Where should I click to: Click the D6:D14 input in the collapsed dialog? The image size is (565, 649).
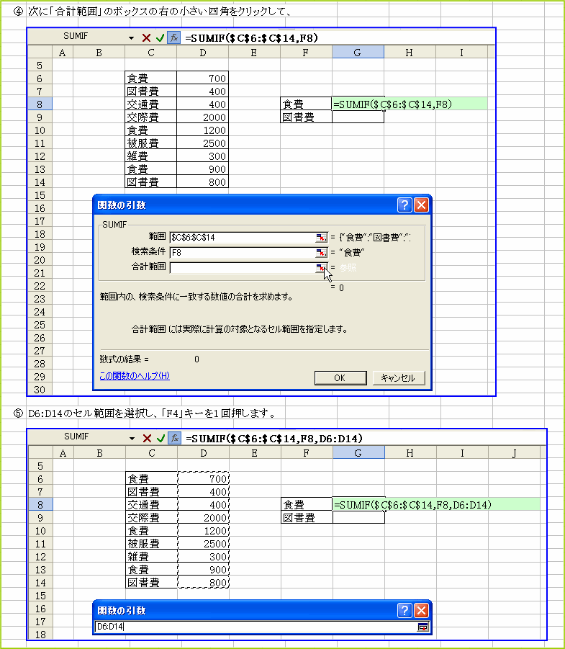(x=256, y=627)
